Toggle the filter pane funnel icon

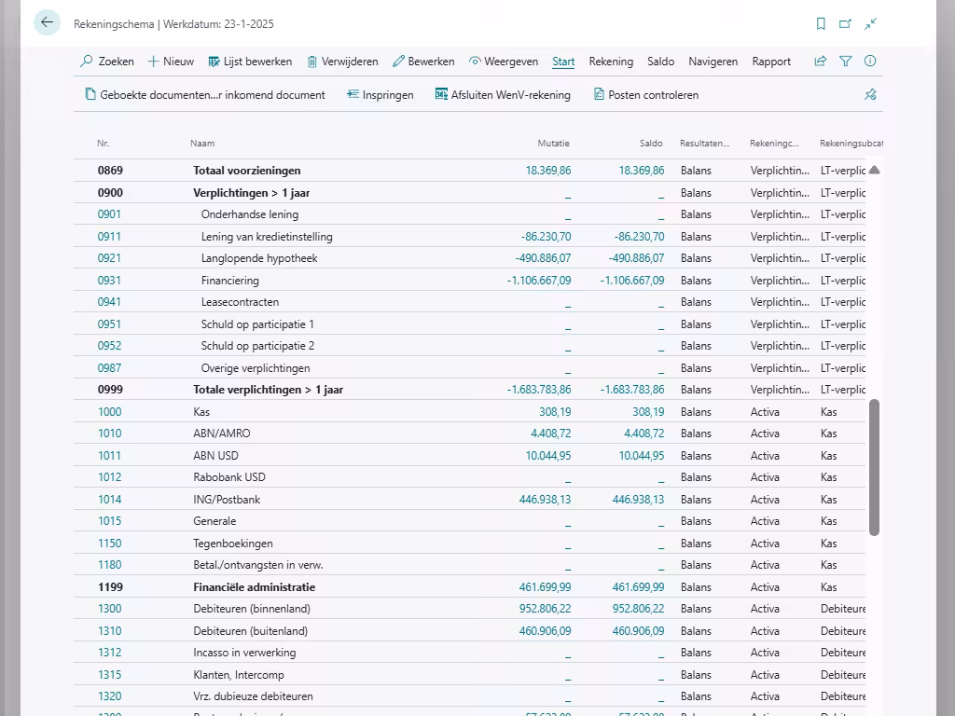point(846,62)
